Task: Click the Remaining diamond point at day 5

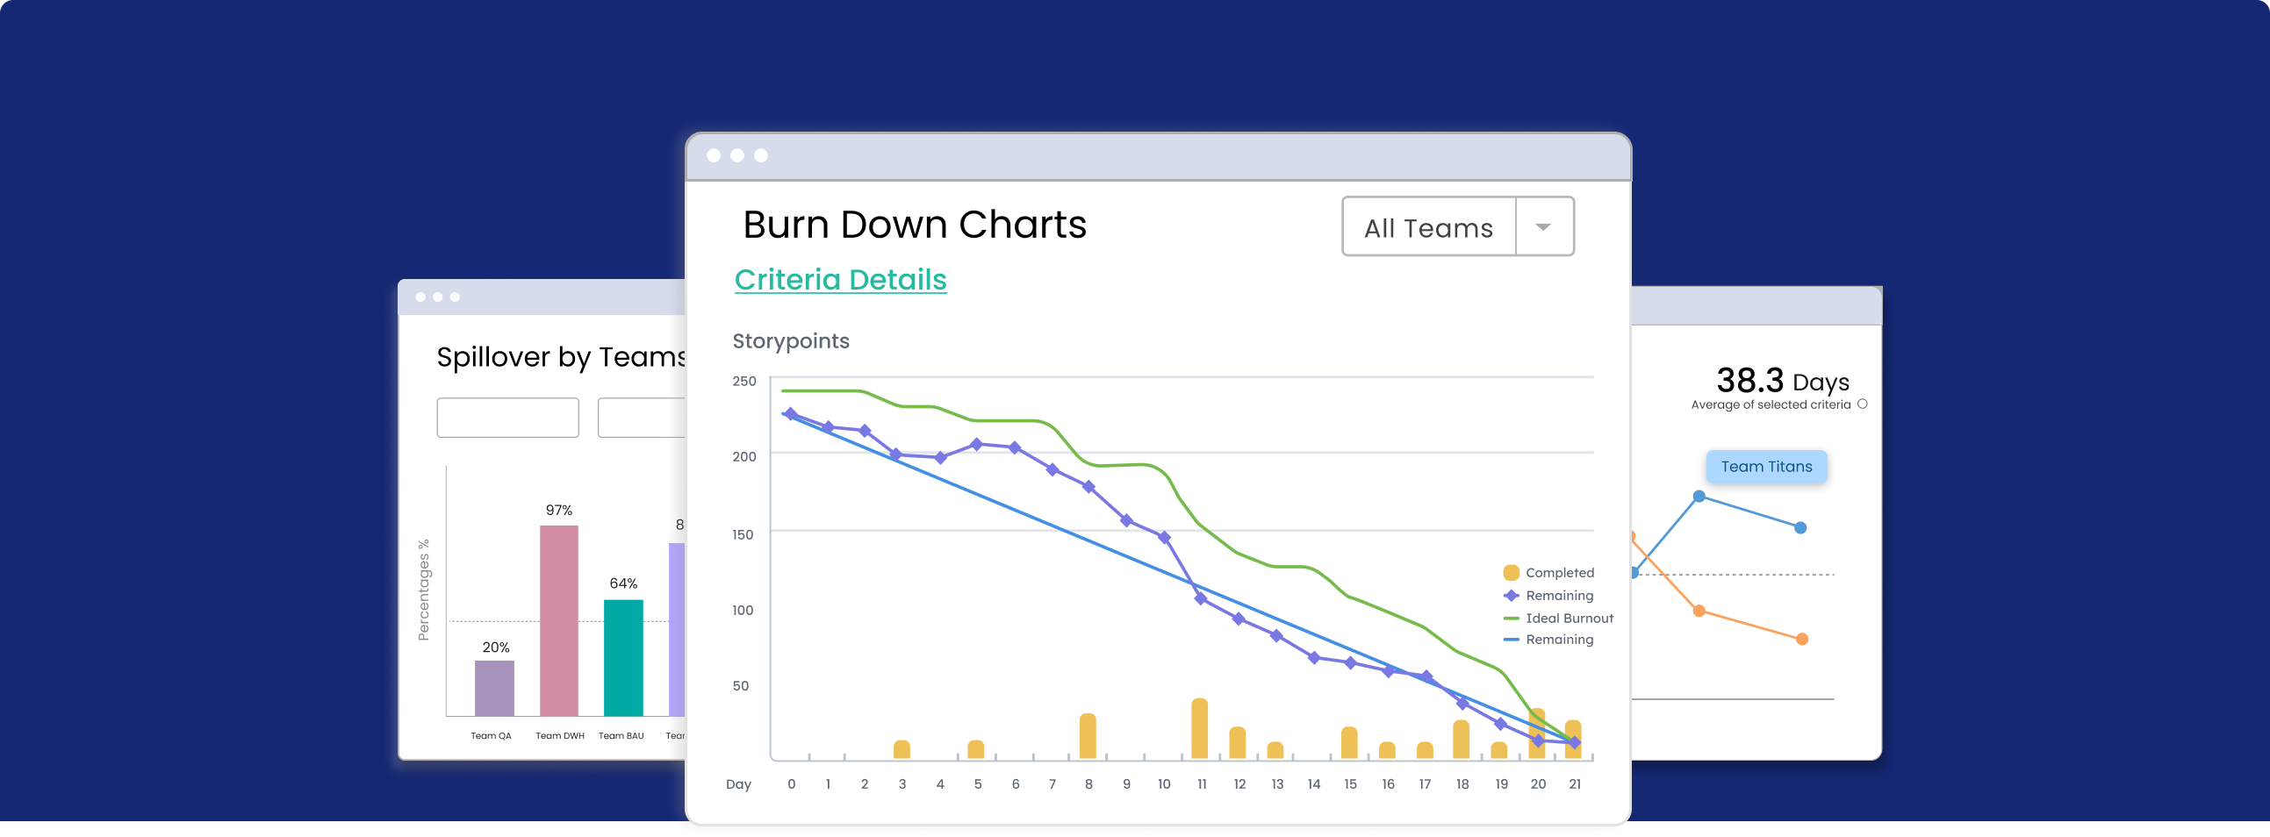Action: coord(976,445)
